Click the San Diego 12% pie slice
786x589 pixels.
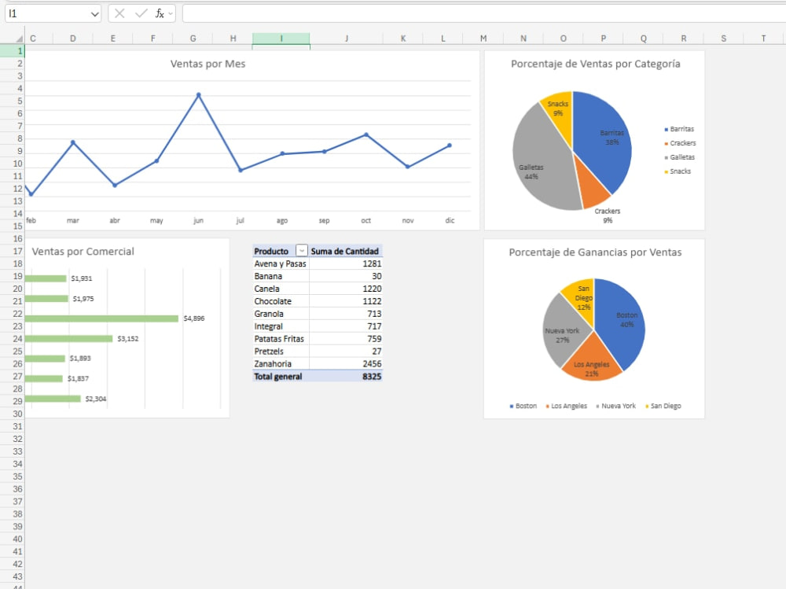point(582,299)
